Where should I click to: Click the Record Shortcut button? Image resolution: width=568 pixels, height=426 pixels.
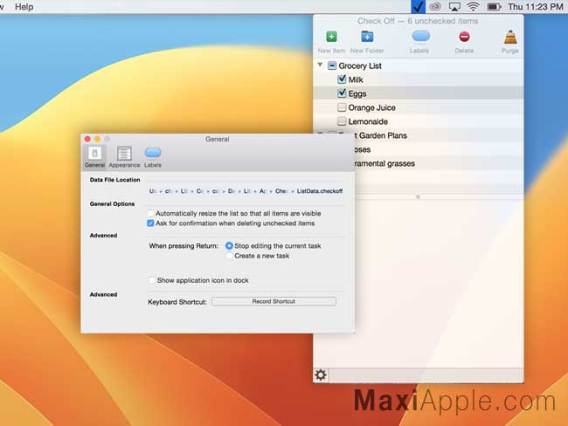pos(274,301)
